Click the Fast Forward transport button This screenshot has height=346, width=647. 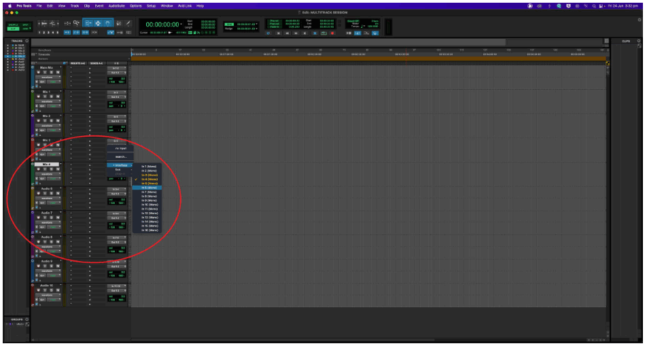(296, 33)
